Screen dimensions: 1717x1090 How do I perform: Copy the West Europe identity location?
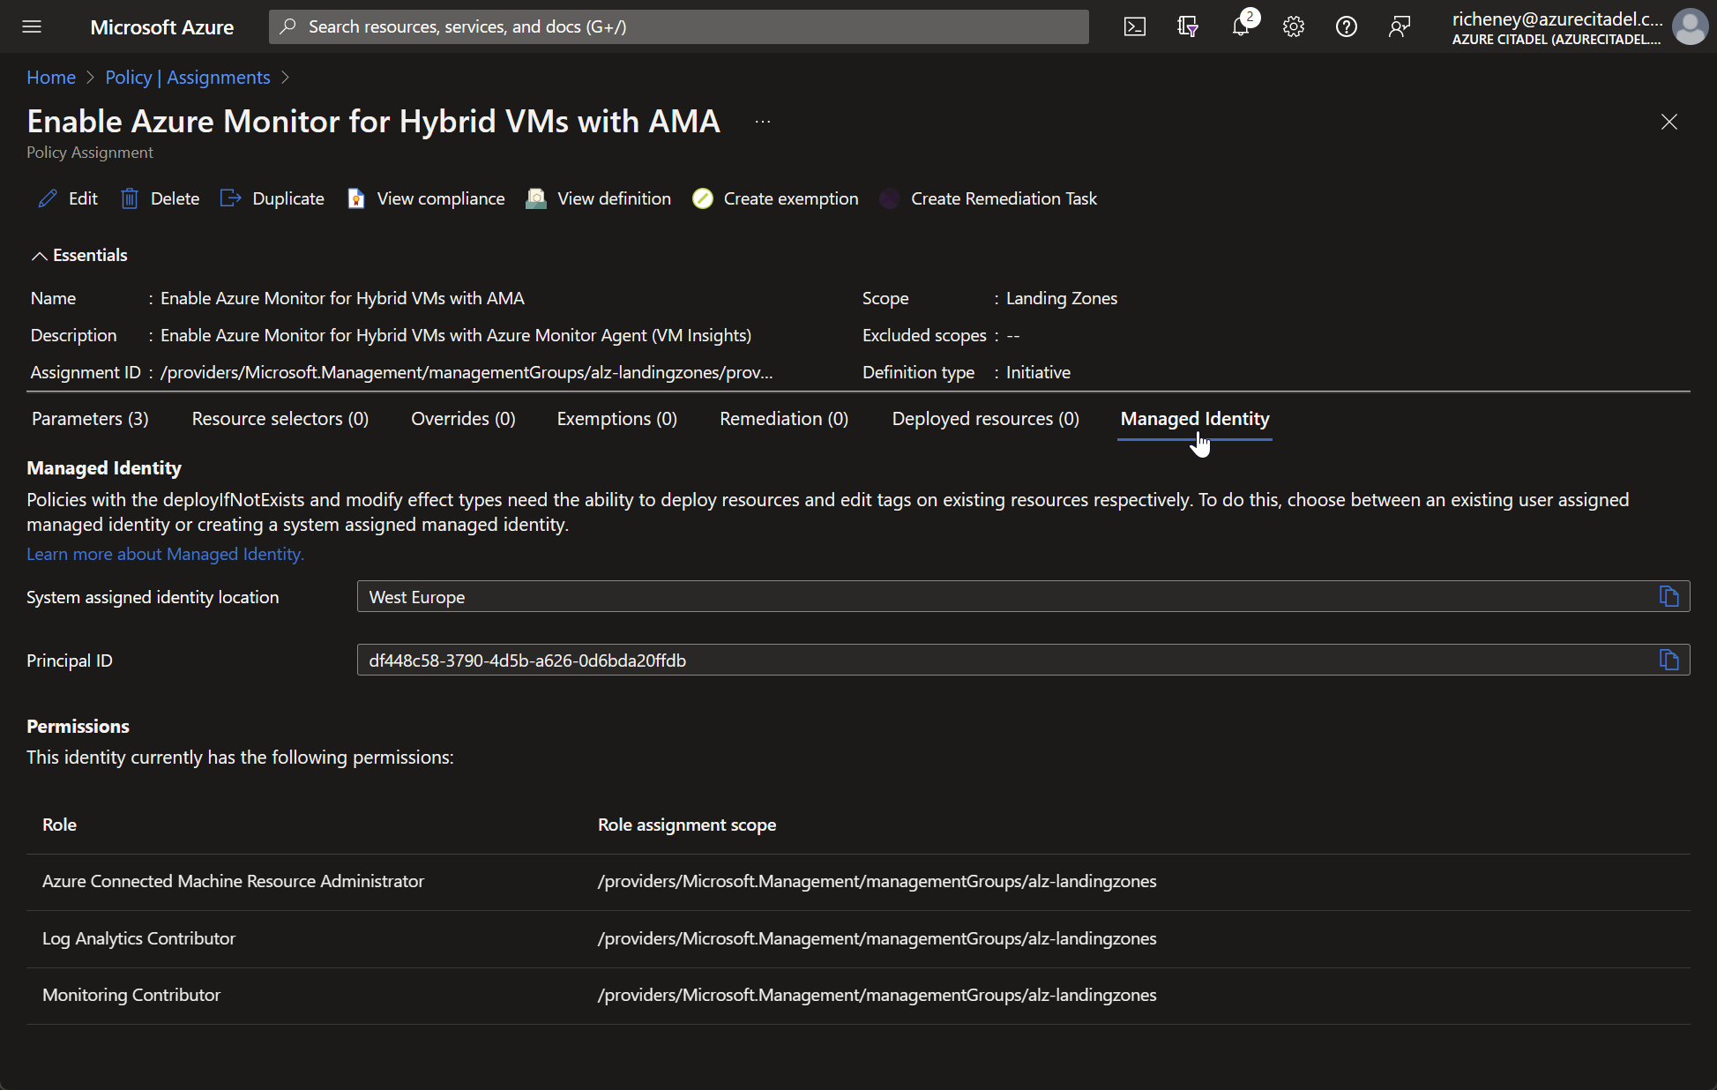pyautogui.click(x=1668, y=596)
